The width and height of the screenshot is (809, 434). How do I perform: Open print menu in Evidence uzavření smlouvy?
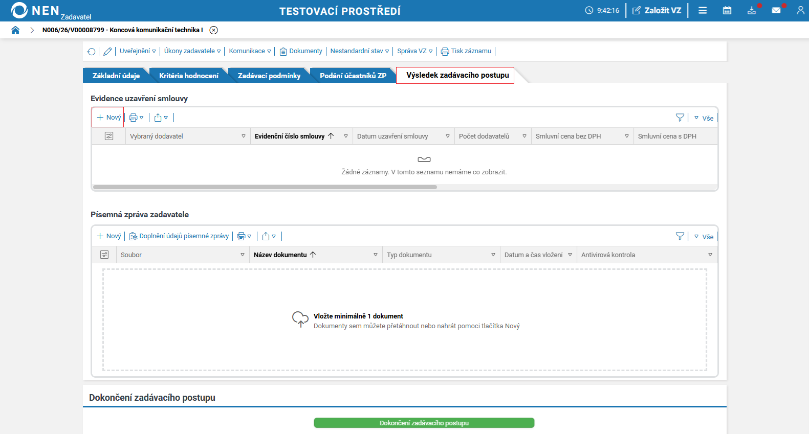click(x=136, y=118)
